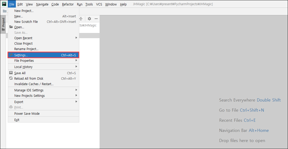The height and width of the screenshot is (149, 288).
Task: Open Settings... from the File menu
Action: (43, 55)
